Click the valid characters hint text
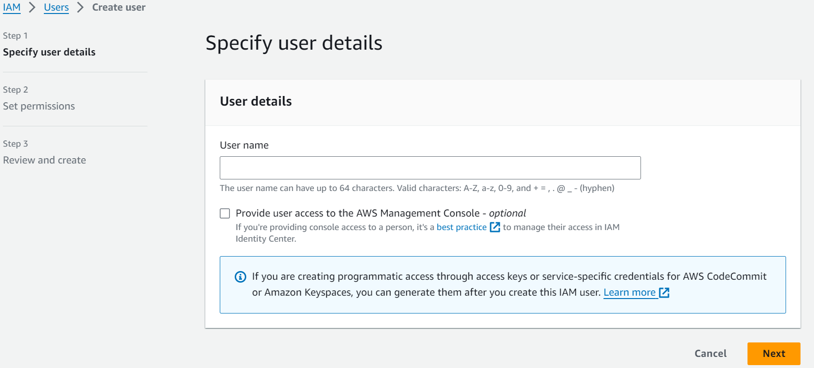Viewport: 814px width, 368px height. tap(417, 188)
